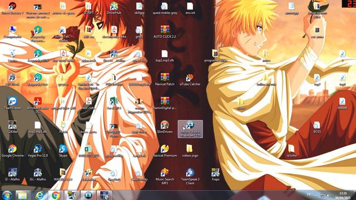Launch TeamSpeak 3 Client
Image resolution: width=356 pixels, height=200 pixels.
190,176
